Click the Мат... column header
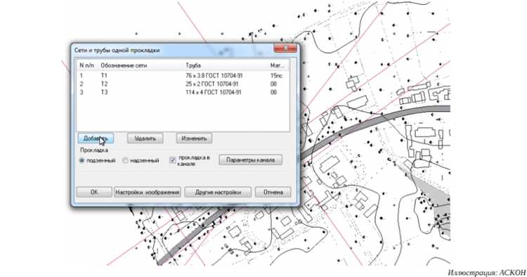 [277, 65]
